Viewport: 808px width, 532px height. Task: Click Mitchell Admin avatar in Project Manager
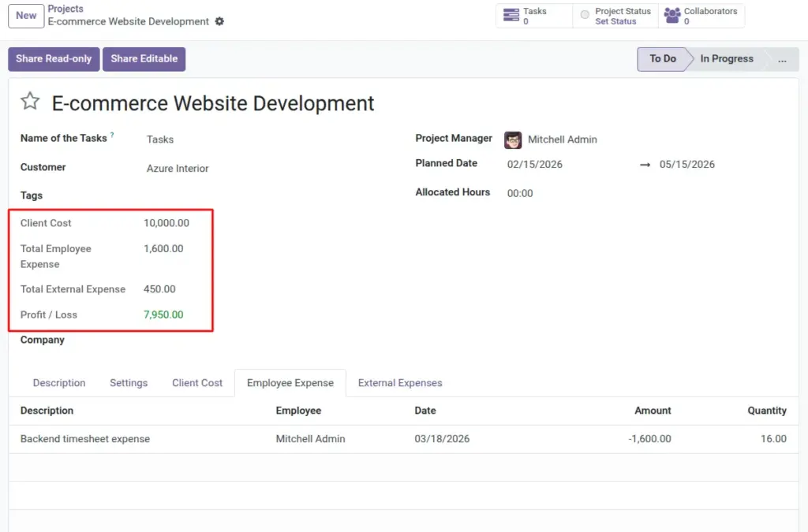(x=513, y=140)
